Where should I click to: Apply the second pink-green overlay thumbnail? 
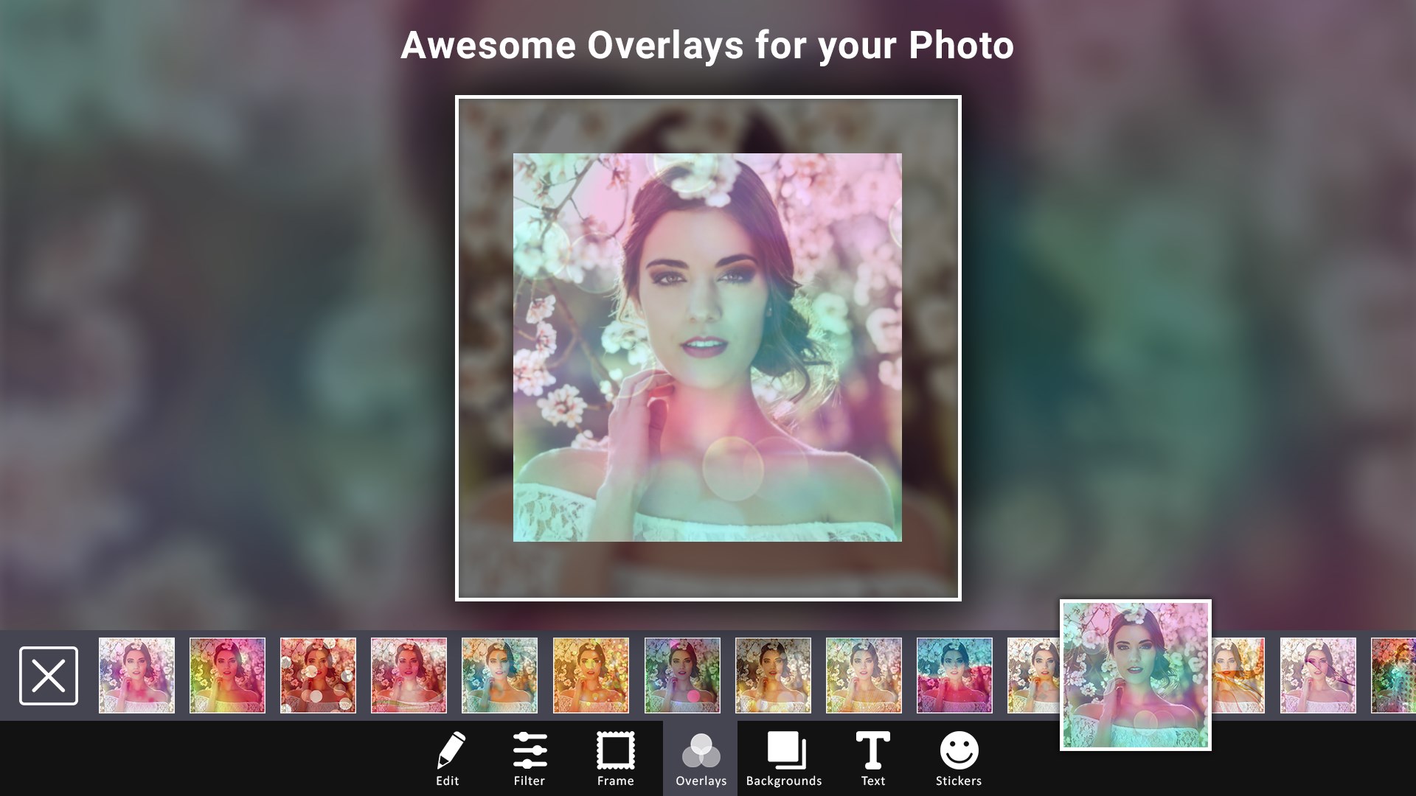(x=227, y=676)
